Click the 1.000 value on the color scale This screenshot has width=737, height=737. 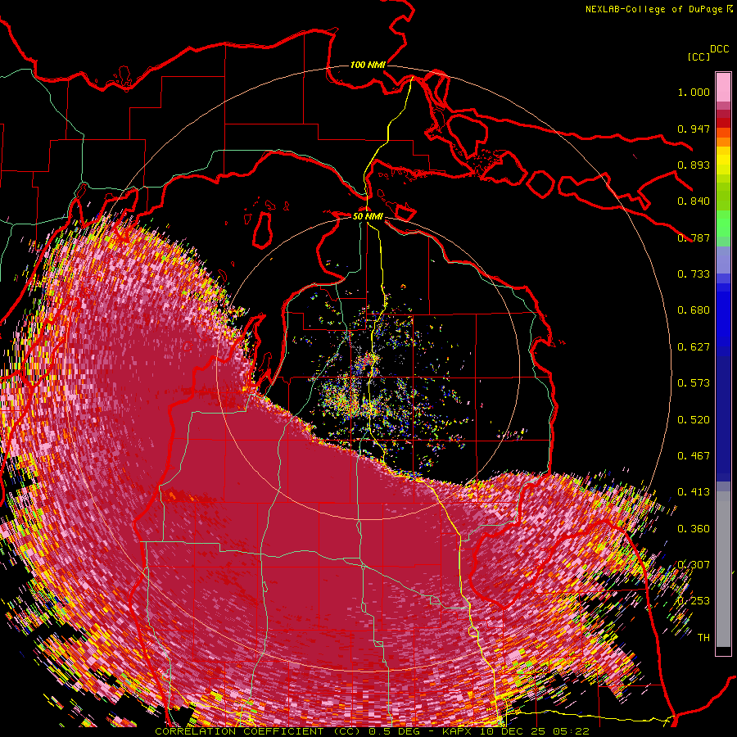(694, 92)
